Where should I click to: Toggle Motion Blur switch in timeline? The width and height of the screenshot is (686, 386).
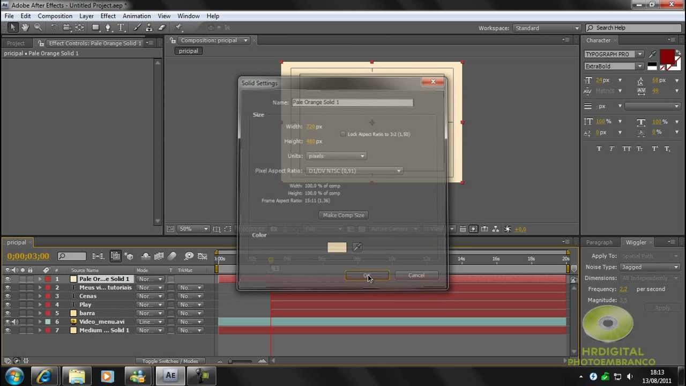click(x=172, y=256)
